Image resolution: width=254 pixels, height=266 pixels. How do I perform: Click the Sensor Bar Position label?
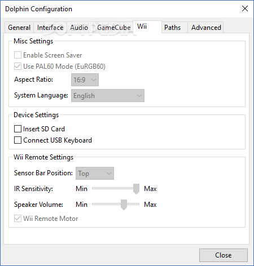click(43, 173)
